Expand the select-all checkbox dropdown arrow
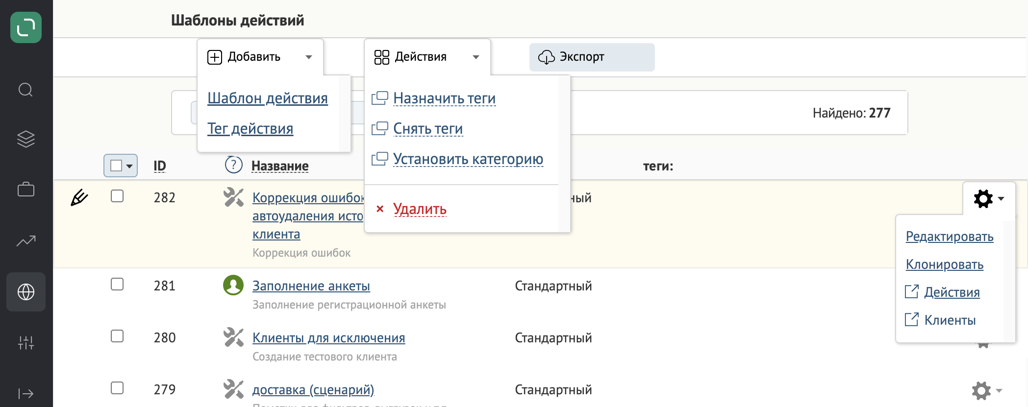The image size is (1028, 407). pos(129,166)
